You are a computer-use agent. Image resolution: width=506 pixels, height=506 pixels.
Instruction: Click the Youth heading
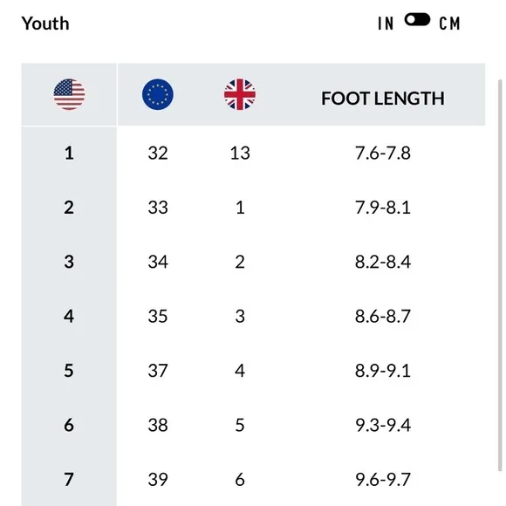(x=45, y=24)
